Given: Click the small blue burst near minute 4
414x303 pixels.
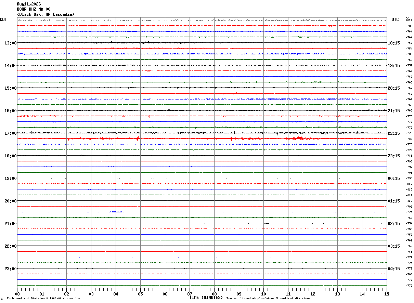Looking at the screenshot, I should pos(116,212).
